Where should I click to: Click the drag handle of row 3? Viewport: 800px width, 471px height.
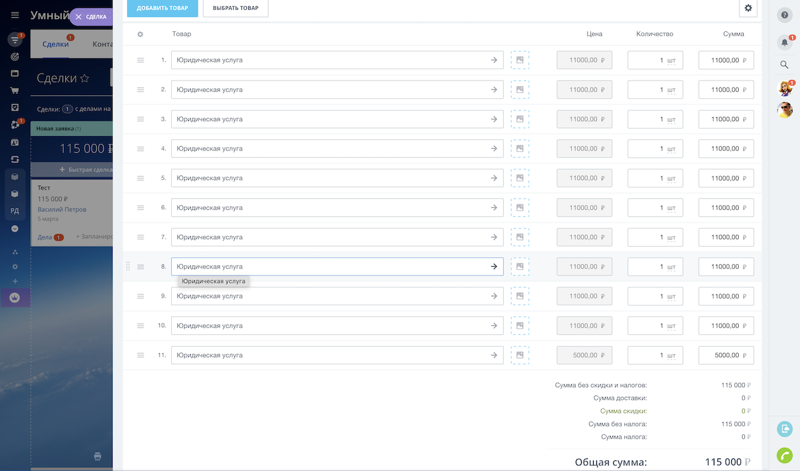pos(141,119)
